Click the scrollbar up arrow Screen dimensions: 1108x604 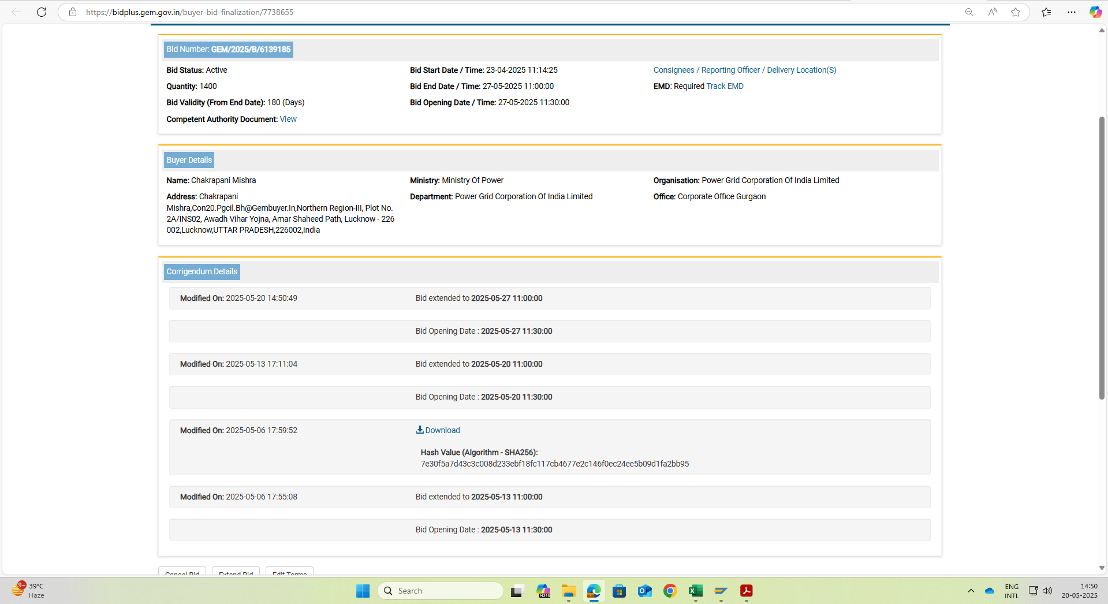pos(1102,31)
